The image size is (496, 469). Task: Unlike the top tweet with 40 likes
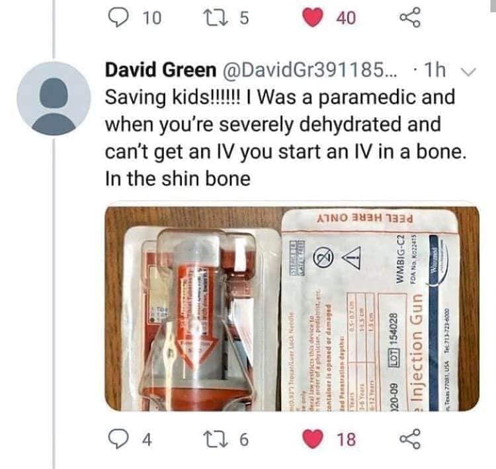tap(313, 17)
